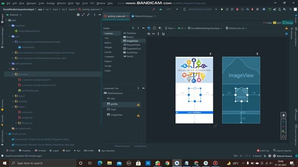Click Expand All in Project panel header
Screen dimensions: 298x167
[83, 14]
